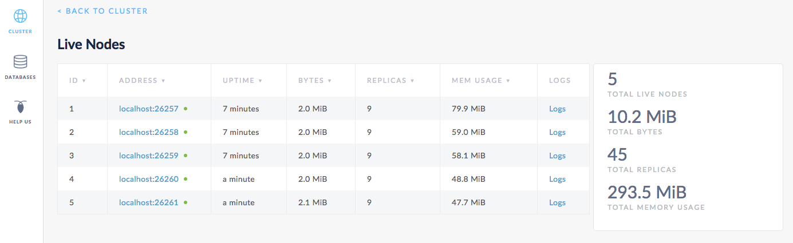Sort nodes by ID column arrow

point(84,81)
